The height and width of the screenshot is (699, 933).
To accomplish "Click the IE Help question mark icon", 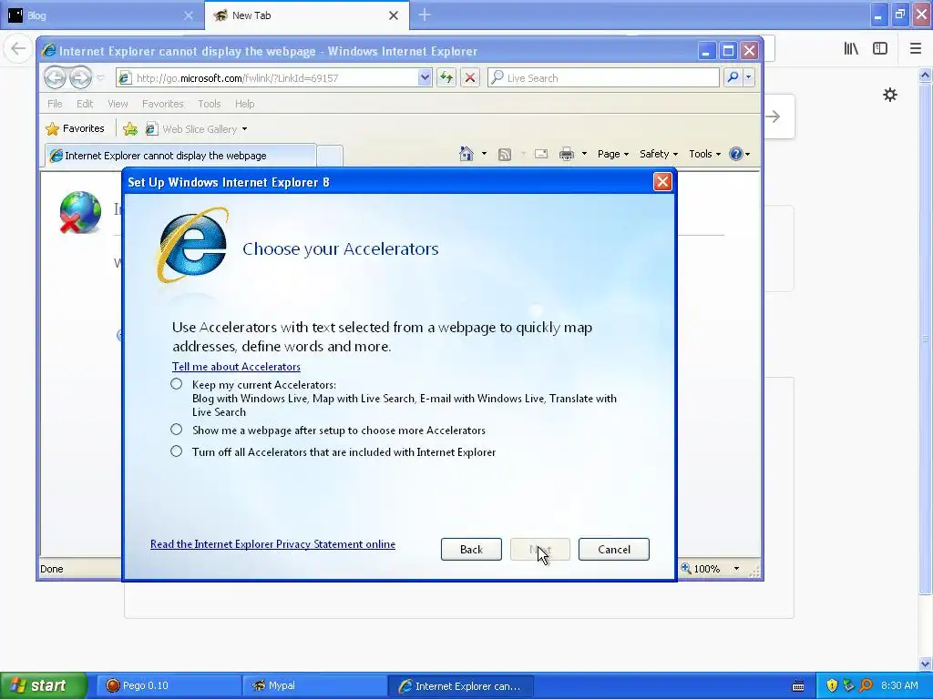I will [x=736, y=154].
